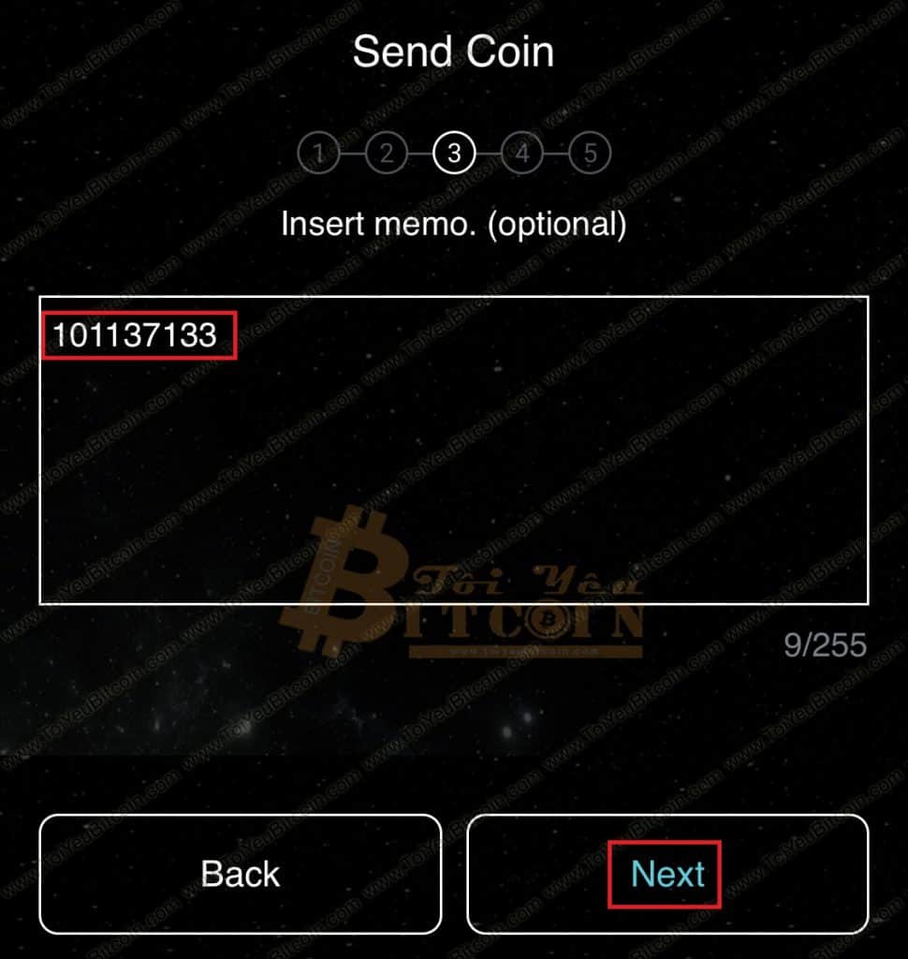Click the 9/255 character counter
Image resolution: width=908 pixels, height=959 pixels.
point(825,645)
